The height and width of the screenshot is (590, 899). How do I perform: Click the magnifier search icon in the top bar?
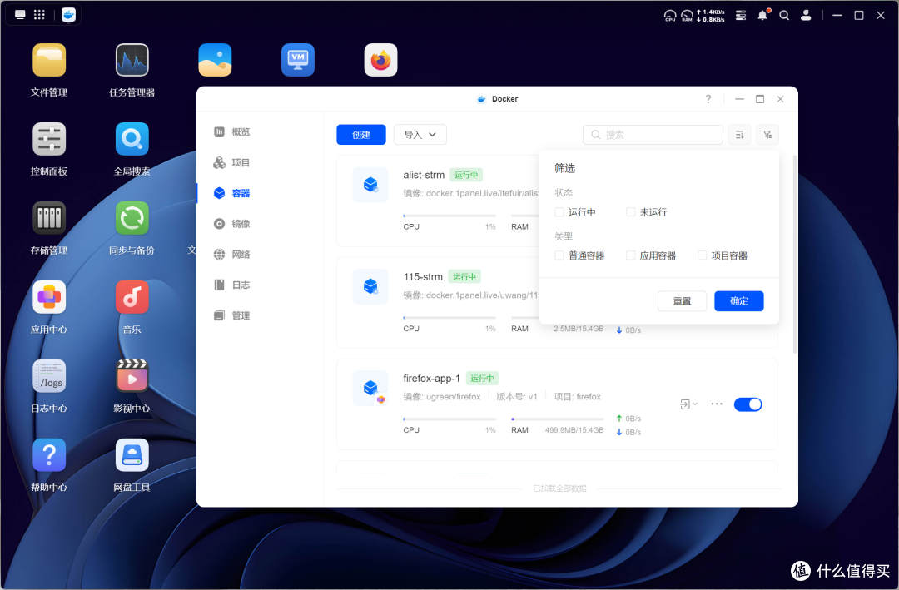point(784,16)
